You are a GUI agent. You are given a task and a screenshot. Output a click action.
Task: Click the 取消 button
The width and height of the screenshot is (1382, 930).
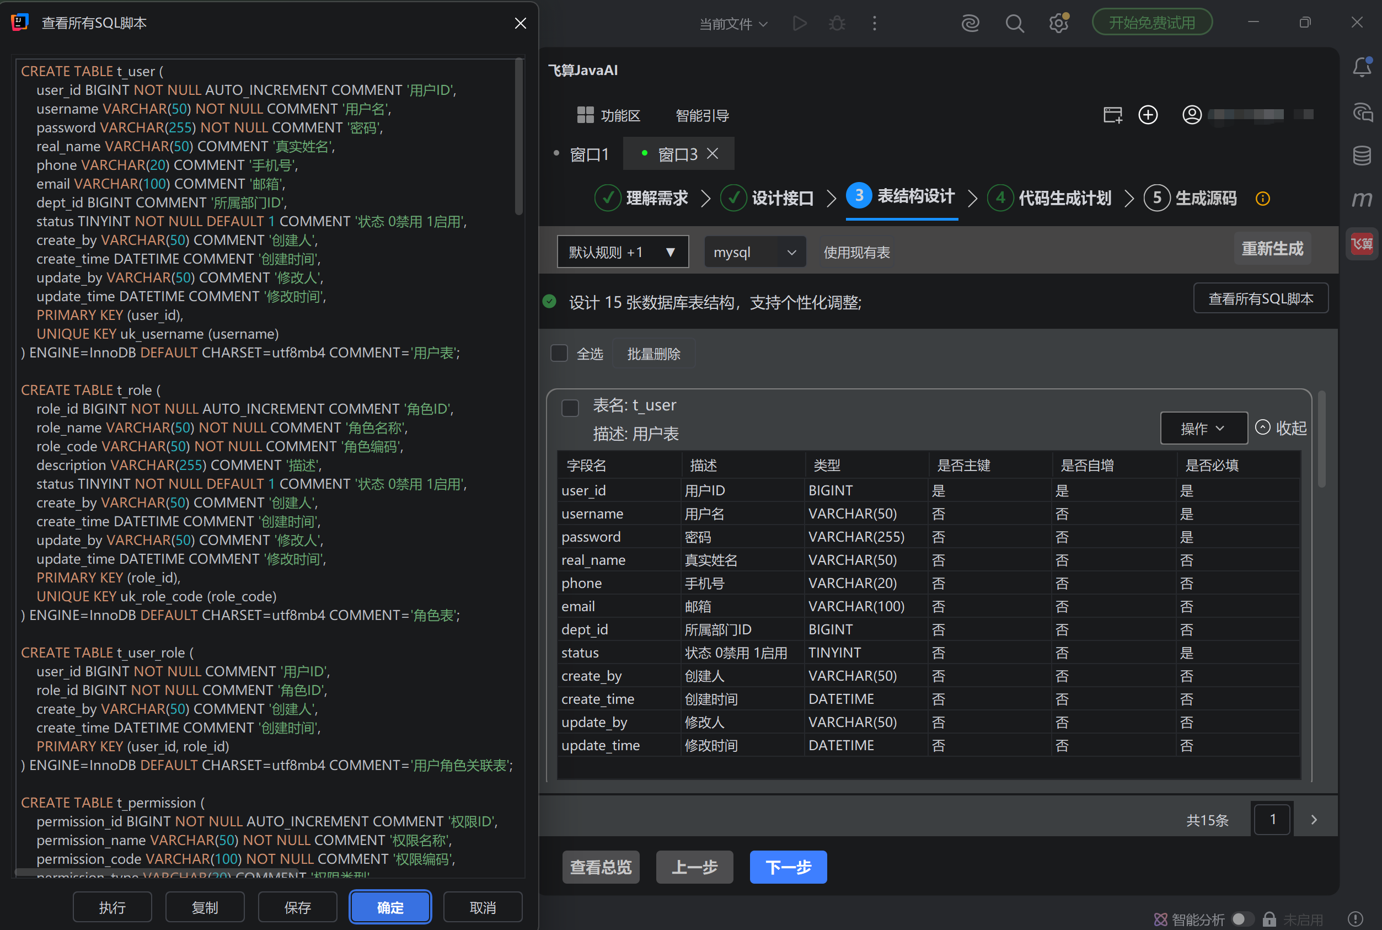point(483,907)
